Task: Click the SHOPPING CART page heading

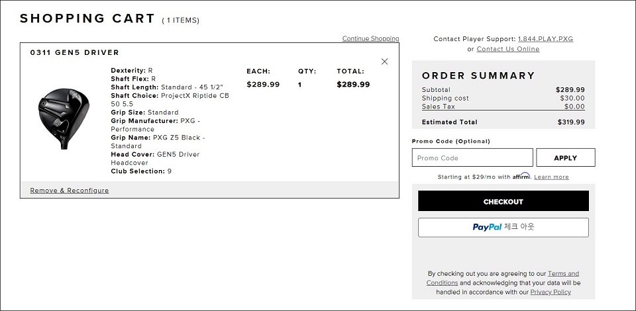Action: click(x=87, y=19)
